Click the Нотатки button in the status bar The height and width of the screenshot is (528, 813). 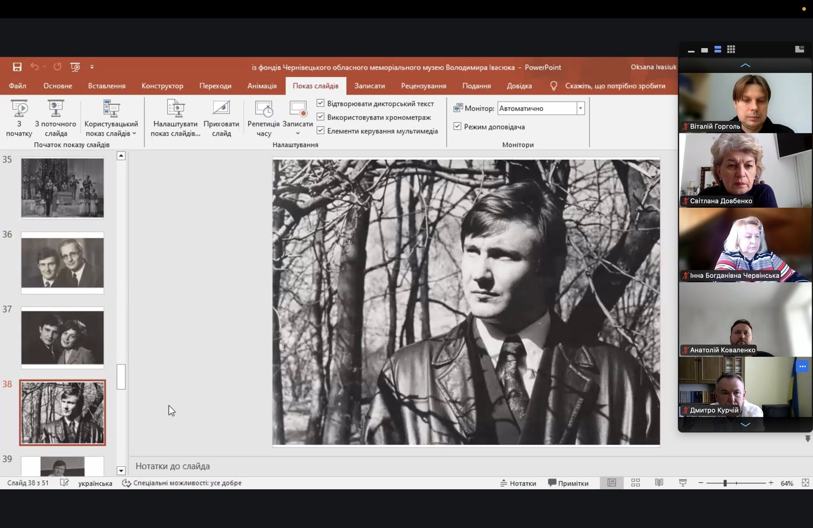pos(518,483)
